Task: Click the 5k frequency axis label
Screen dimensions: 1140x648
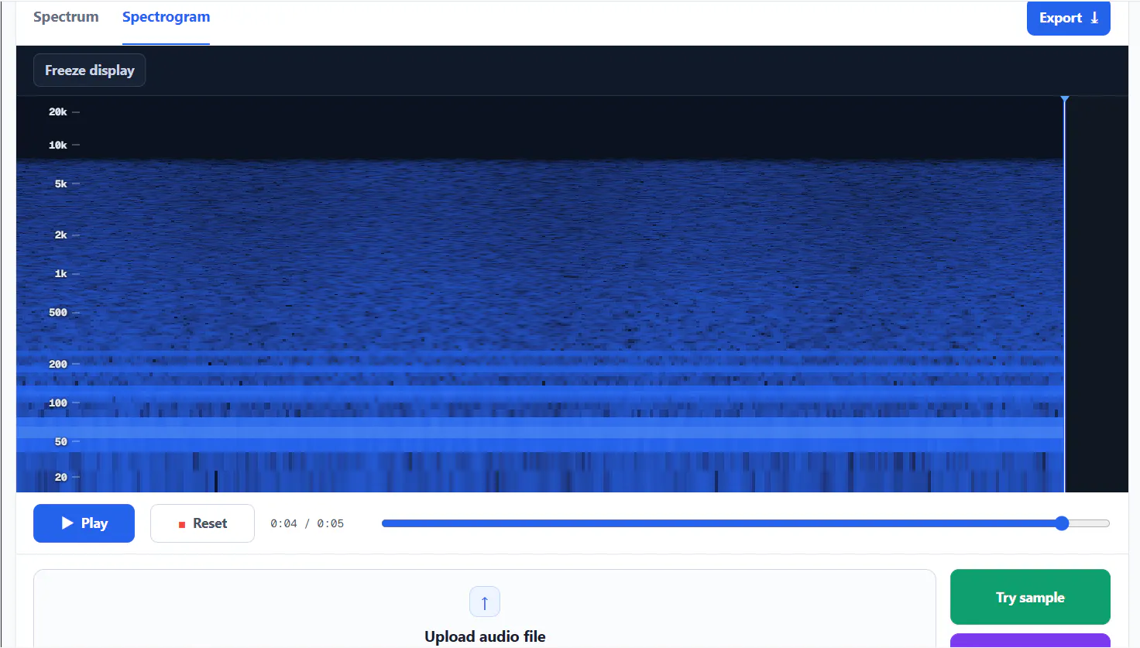Action: click(x=61, y=184)
